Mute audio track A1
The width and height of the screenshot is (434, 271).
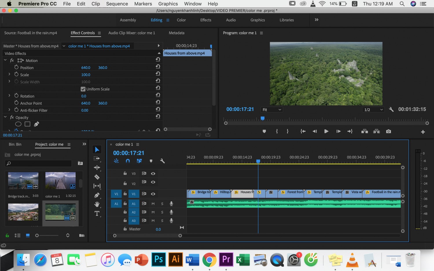click(153, 204)
